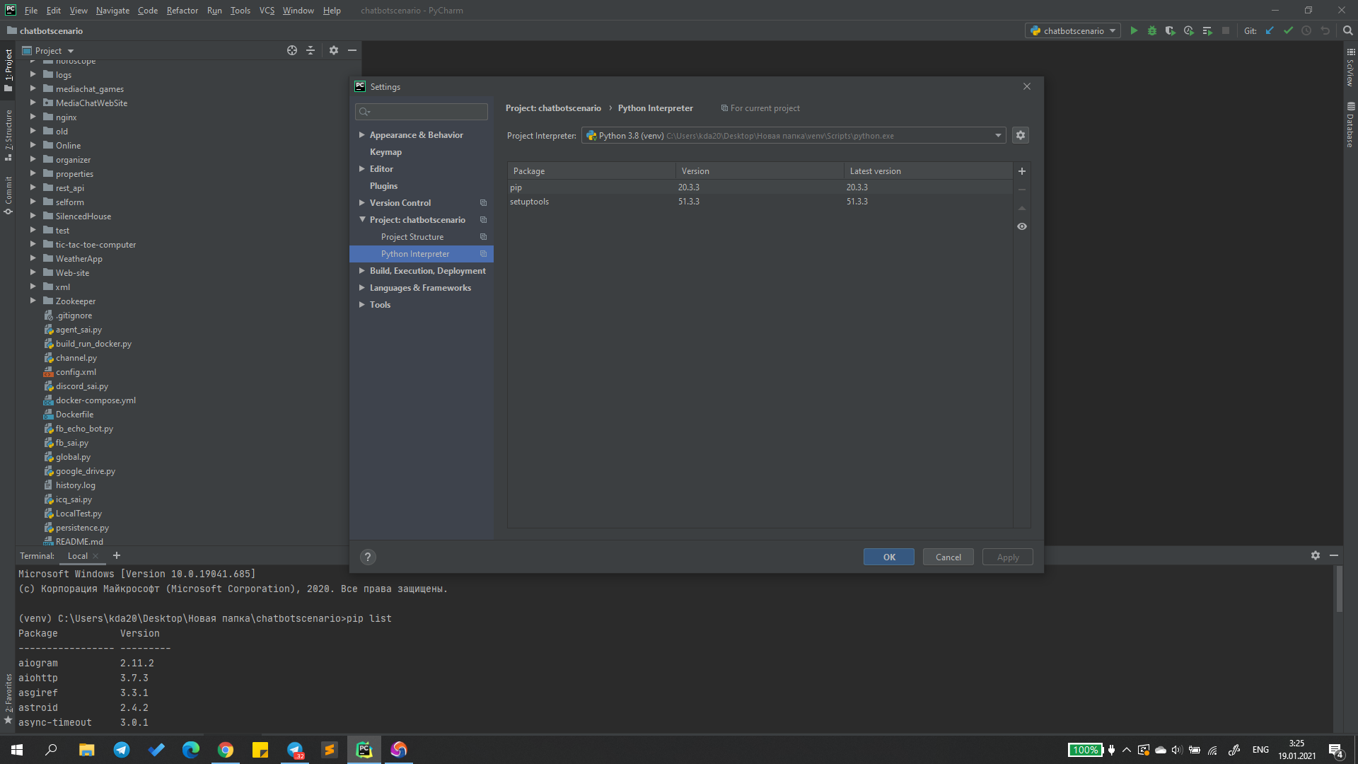The width and height of the screenshot is (1358, 764).
Task: Click the Apply button
Action: (1008, 557)
